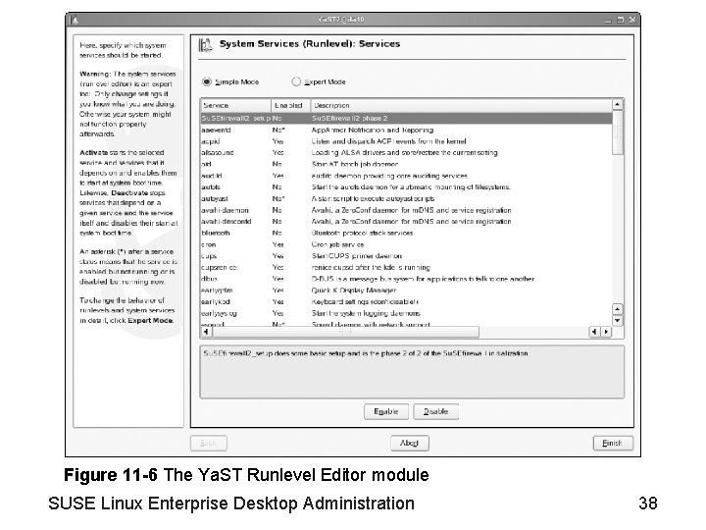Select the atd service row
Image resolution: width=706 pixels, height=530 pixels.
point(406,164)
